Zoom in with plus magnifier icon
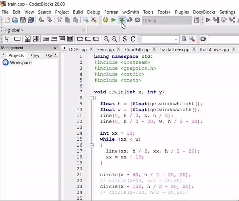The height and width of the screenshot is (201, 239). click(x=106, y=39)
